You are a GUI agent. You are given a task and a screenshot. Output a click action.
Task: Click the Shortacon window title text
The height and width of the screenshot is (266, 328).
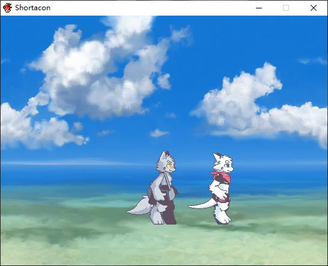tap(32, 8)
